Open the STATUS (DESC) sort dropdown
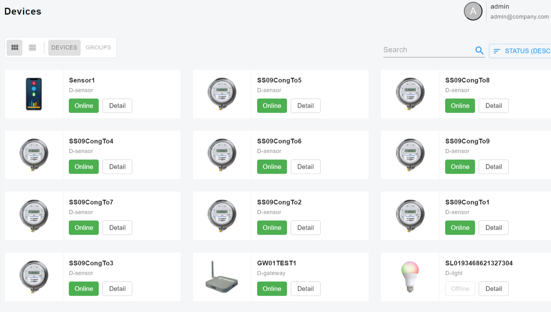Image resolution: width=551 pixels, height=312 pixels. click(520, 51)
